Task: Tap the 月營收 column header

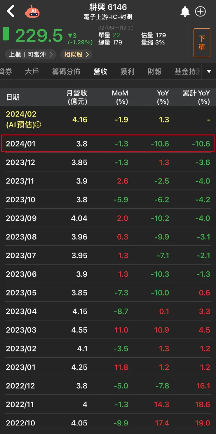Action: pyautogui.click(x=77, y=97)
